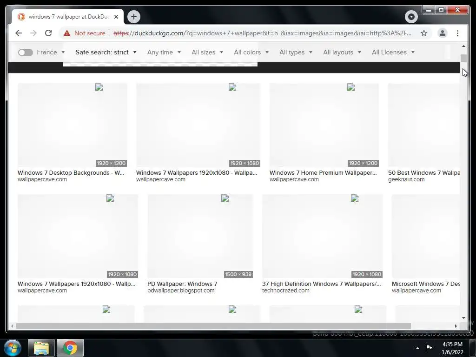476x357 pixels.
Task: Open the Chrome profile avatar
Action: (443, 33)
